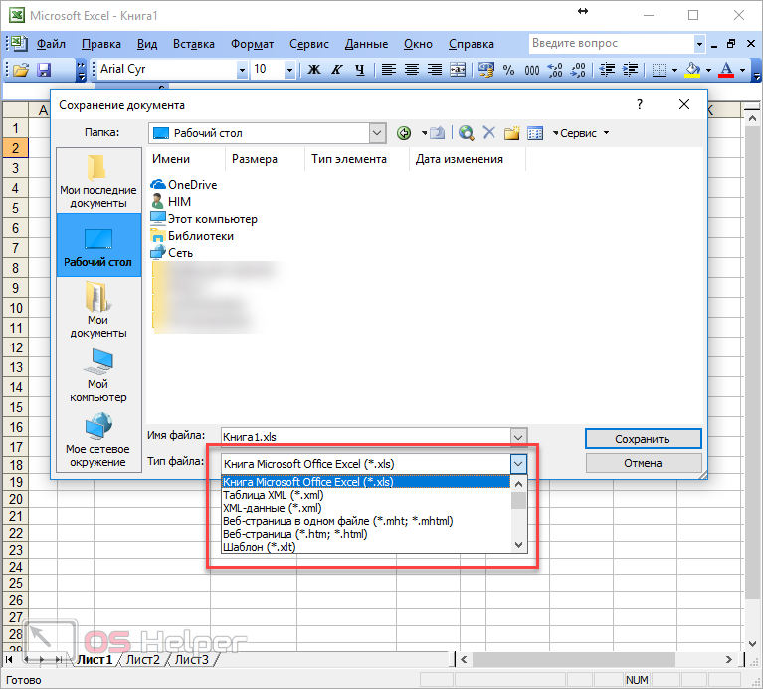Click the dialog help question mark
The width and height of the screenshot is (763, 689).
[x=640, y=104]
